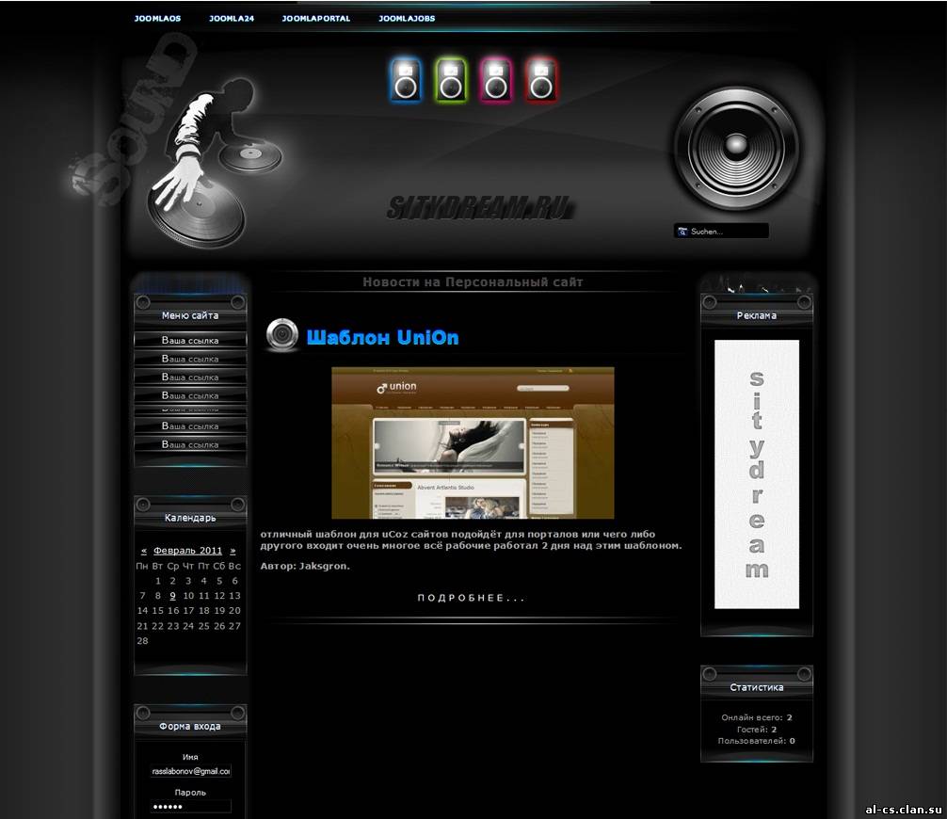This screenshot has width=947, height=819.
Task: Go to next month in calendar
Action: 233,551
